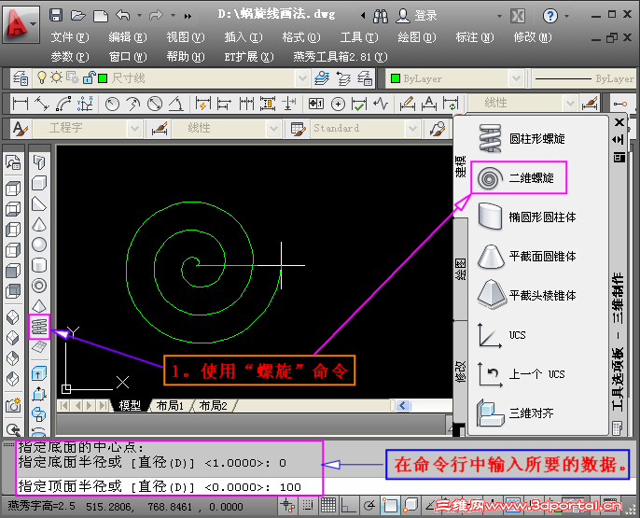The image size is (640, 518).
Task: Click the Undo arrow icon
Action: coord(122,15)
